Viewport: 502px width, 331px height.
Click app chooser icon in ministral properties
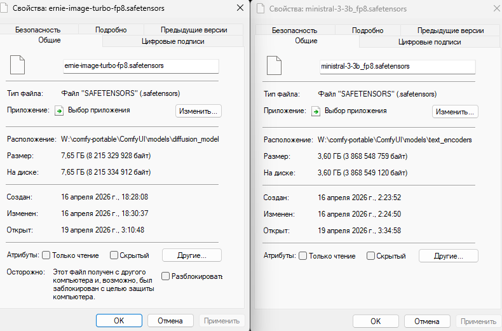316,111
